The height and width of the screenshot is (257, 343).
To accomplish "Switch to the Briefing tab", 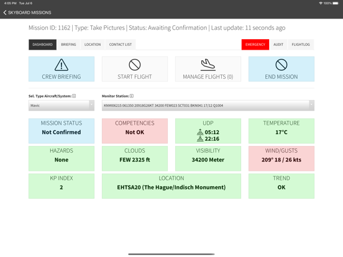I will [x=68, y=45].
